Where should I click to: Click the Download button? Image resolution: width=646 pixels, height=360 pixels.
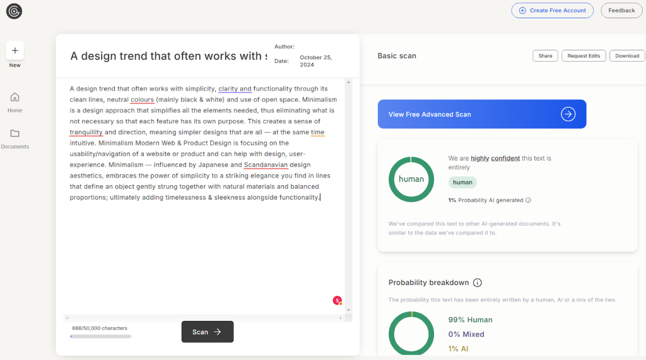[627, 56]
